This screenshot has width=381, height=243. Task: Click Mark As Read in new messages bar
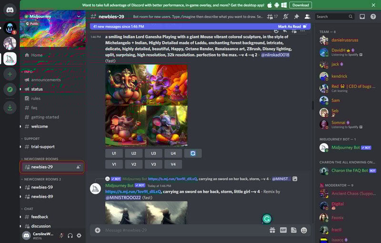292,27
